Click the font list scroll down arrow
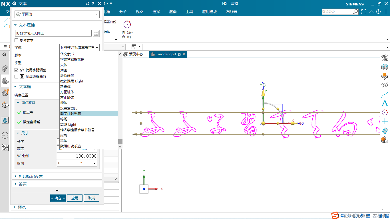This screenshot has height=219, width=390. (120, 146)
